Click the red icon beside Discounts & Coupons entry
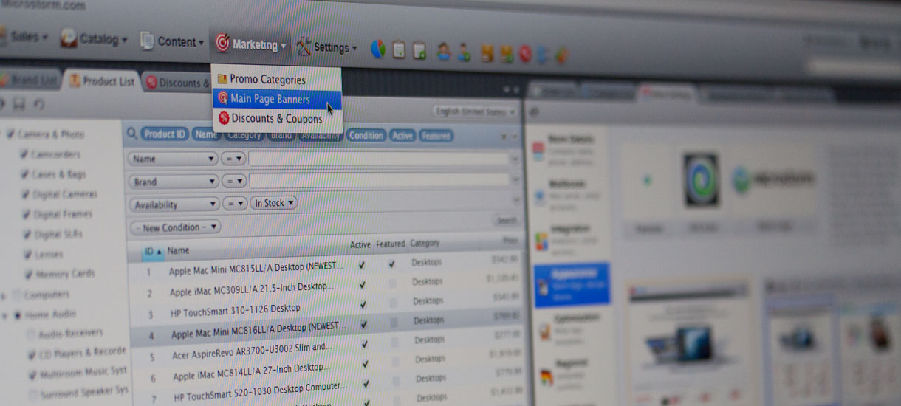 [224, 118]
